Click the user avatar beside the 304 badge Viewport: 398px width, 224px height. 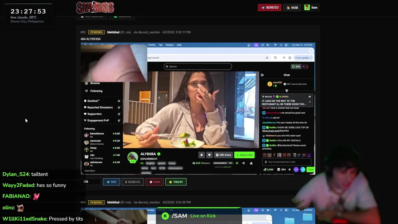click(x=305, y=66)
